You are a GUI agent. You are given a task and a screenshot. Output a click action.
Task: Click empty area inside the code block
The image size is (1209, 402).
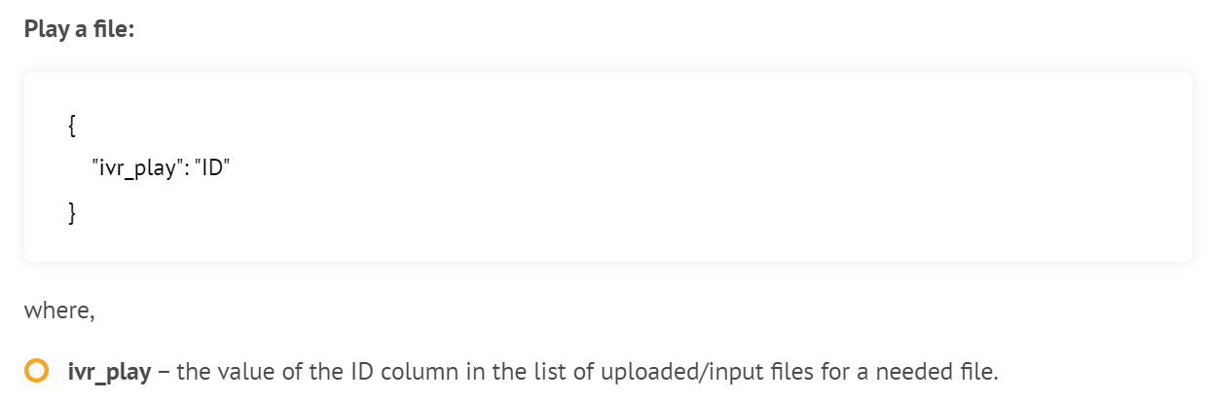coord(681,165)
